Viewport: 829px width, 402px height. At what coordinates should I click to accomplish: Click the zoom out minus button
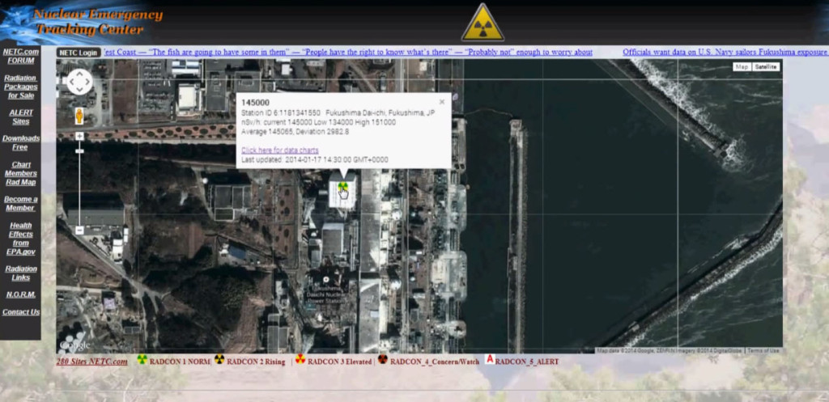(x=79, y=231)
